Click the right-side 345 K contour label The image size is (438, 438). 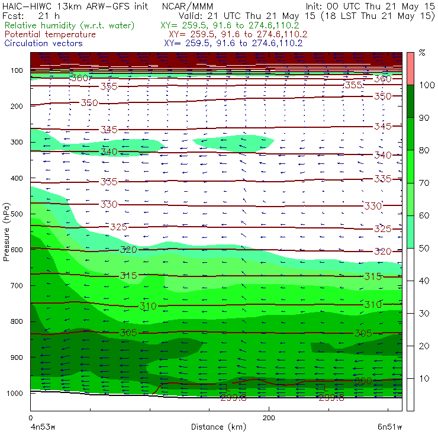click(x=383, y=126)
